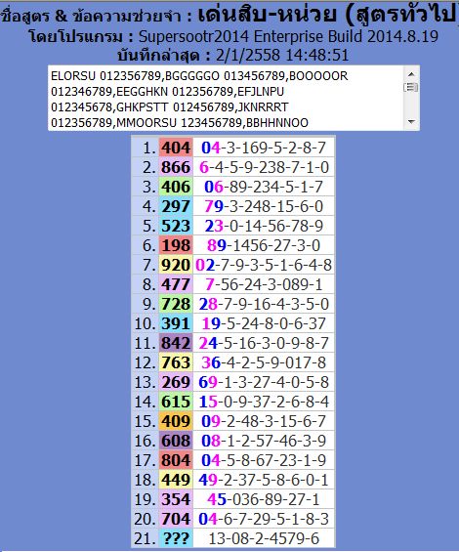Click the scrollbar thumb in the formula text box
459x552 pixels.
pos(411,87)
